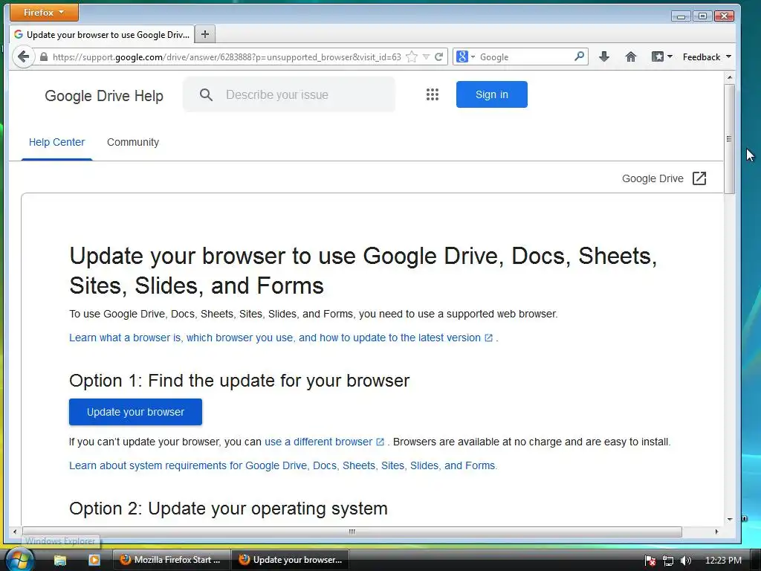
Task: Click the vertical scrollbar up arrow
Action: 730,77
